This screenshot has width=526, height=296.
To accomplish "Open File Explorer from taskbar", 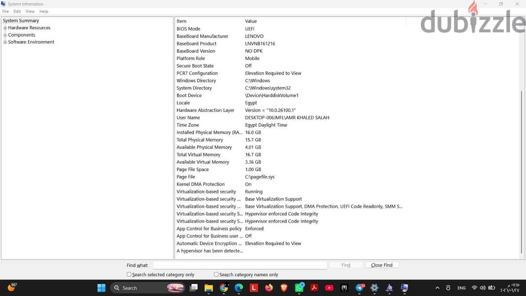I will coord(209,288).
